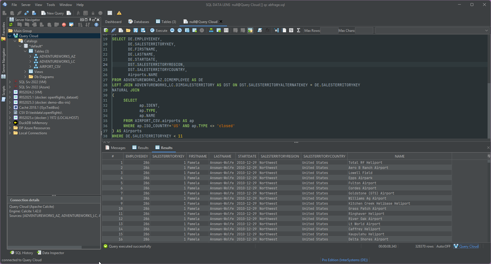Click the Max Chars input field

tap(364, 30)
